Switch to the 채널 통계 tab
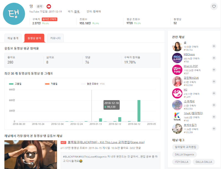 coord(13,38)
